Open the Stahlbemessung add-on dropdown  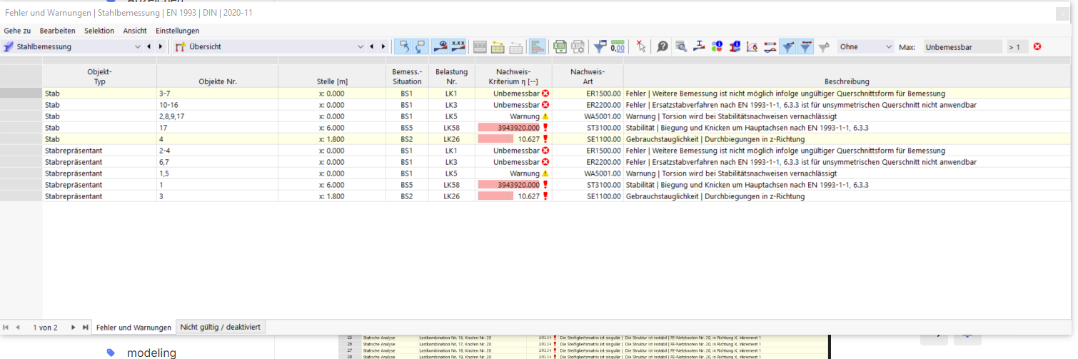[x=138, y=46]
